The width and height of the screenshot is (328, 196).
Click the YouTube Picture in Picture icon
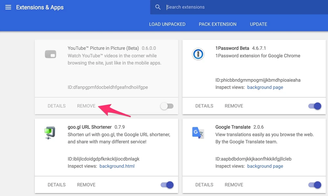[x=51, y=54]
